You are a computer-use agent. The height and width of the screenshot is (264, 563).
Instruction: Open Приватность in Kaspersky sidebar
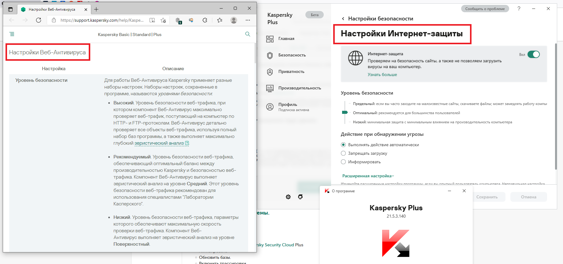pos(285,72)
